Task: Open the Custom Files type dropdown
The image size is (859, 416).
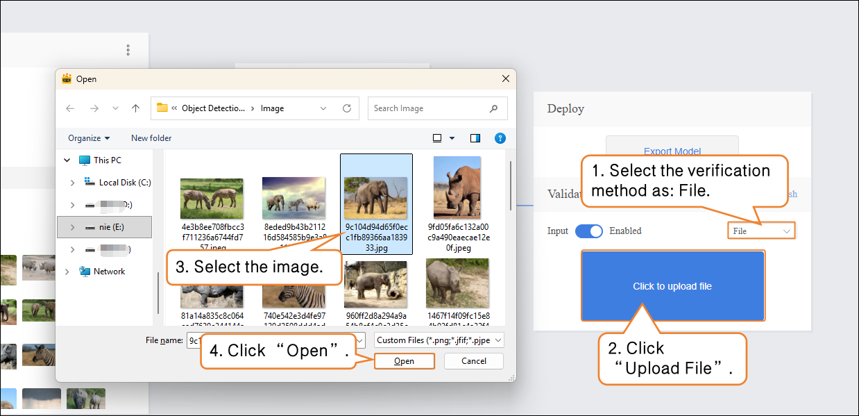Action: click(x=439, y=340)
